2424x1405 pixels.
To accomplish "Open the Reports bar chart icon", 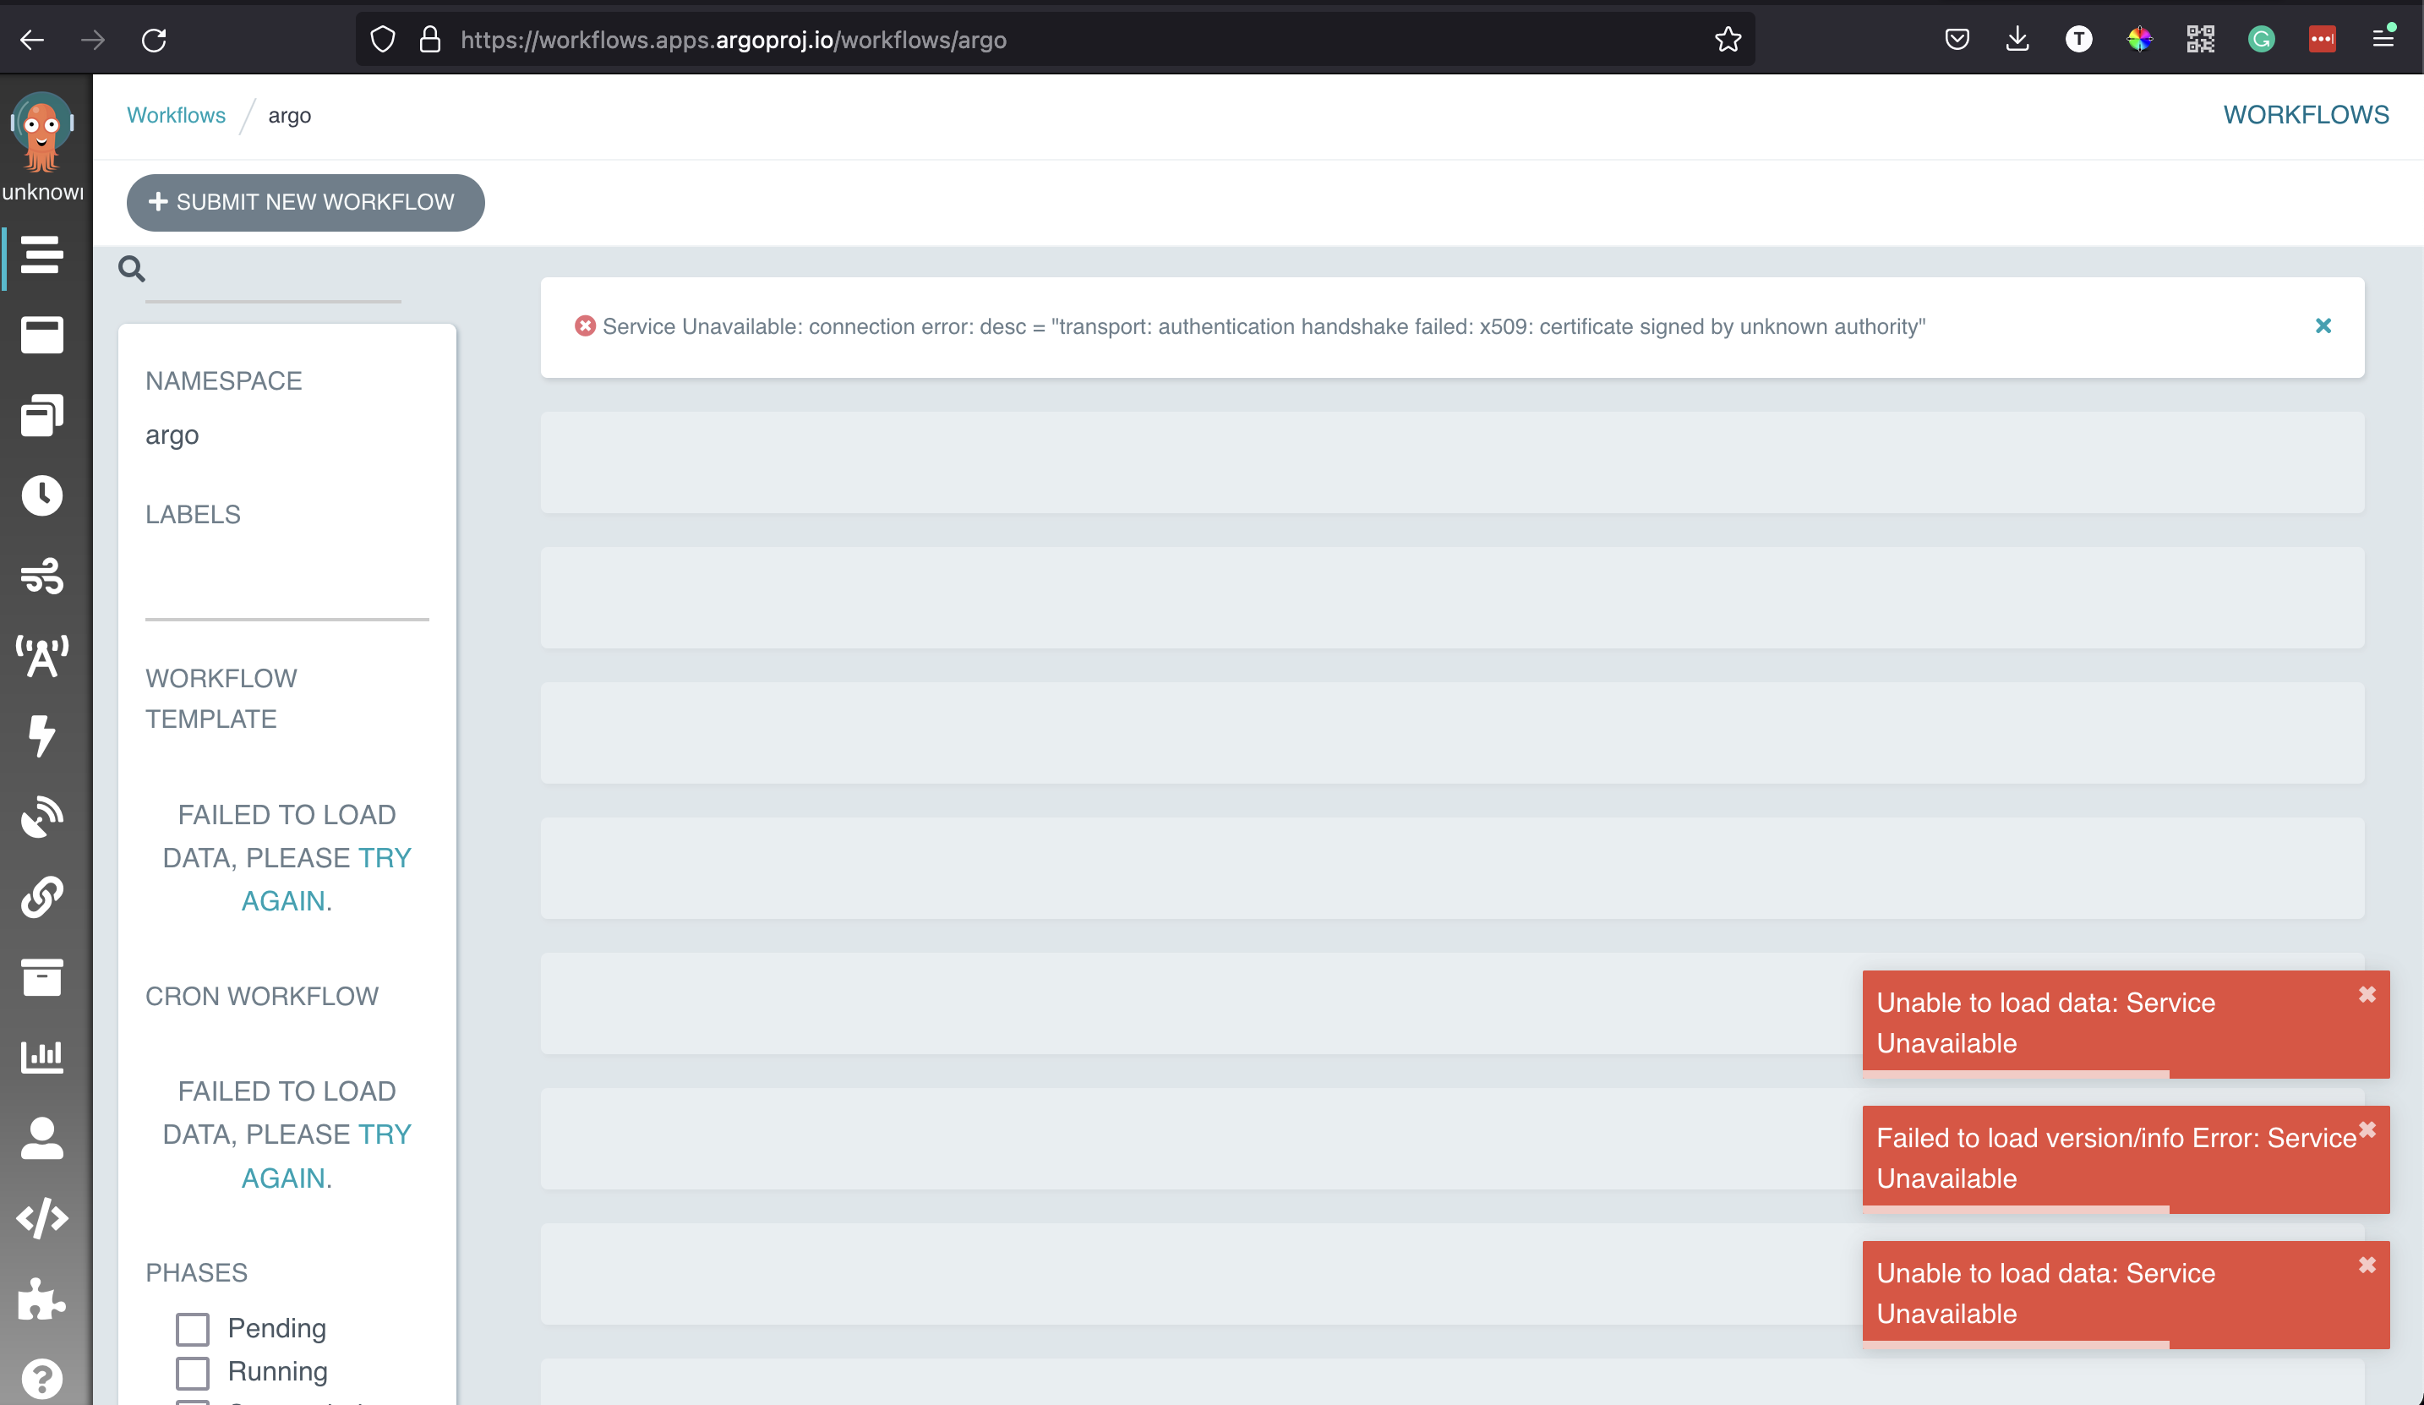I will (x=42, y=1057).
